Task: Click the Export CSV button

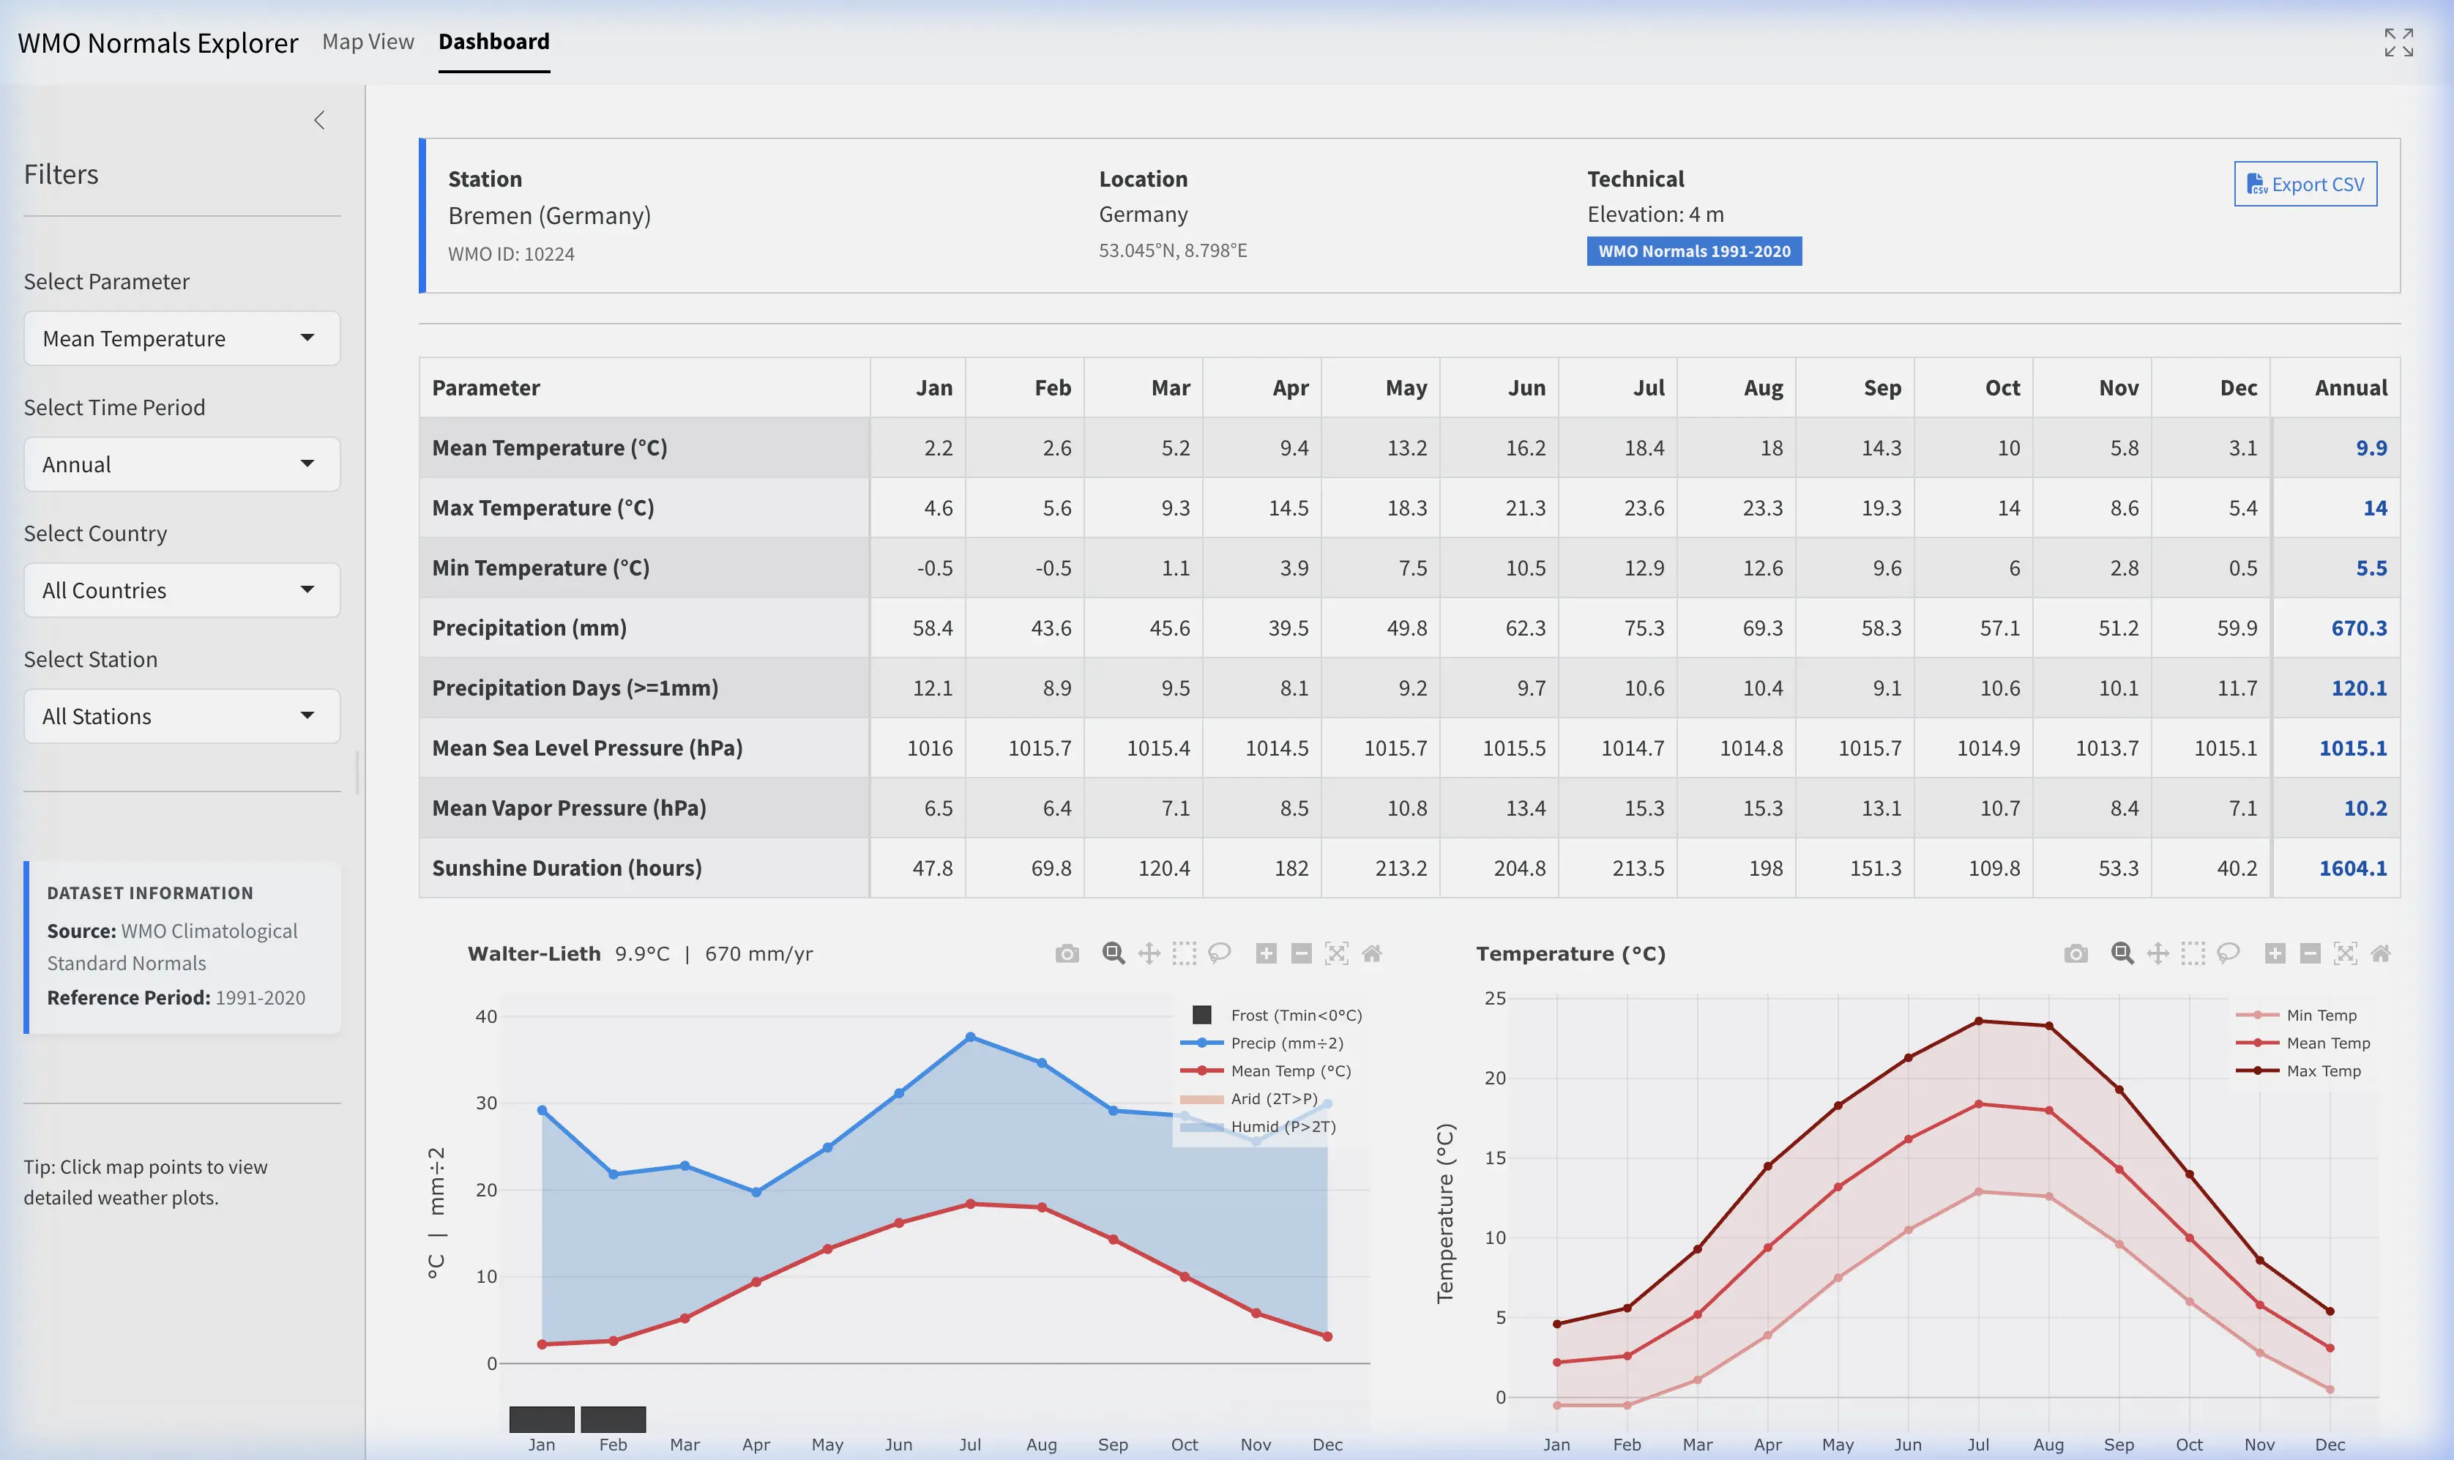Action: [2305, 184]
